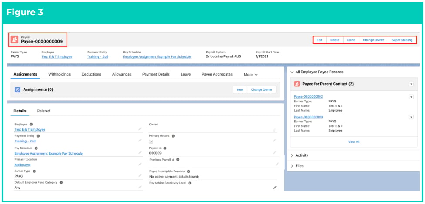Open row actions dropdown for Payee-0000000002
This screenshot has width=425, height=204.
pyautogui.click(x=411, y=97)
